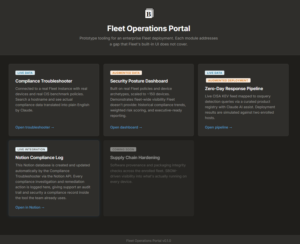Click the footer version text v0.1.0
This screenshot has width=300, height=244.
tap(167, 241)
